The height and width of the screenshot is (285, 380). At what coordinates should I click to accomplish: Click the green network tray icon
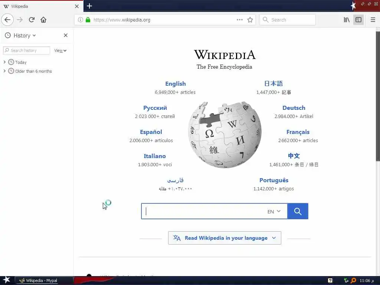pyautogui.click(x=346, y=281)
